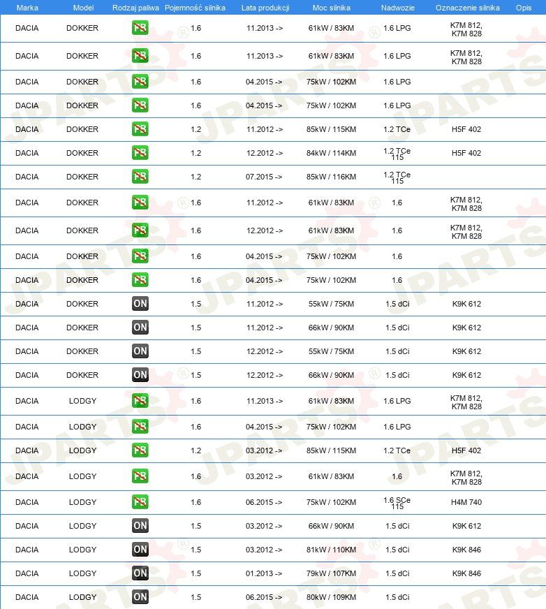
Task: Select the petrol icon in the LODGY 04.2015 LPG row
Action: point(140,427)
